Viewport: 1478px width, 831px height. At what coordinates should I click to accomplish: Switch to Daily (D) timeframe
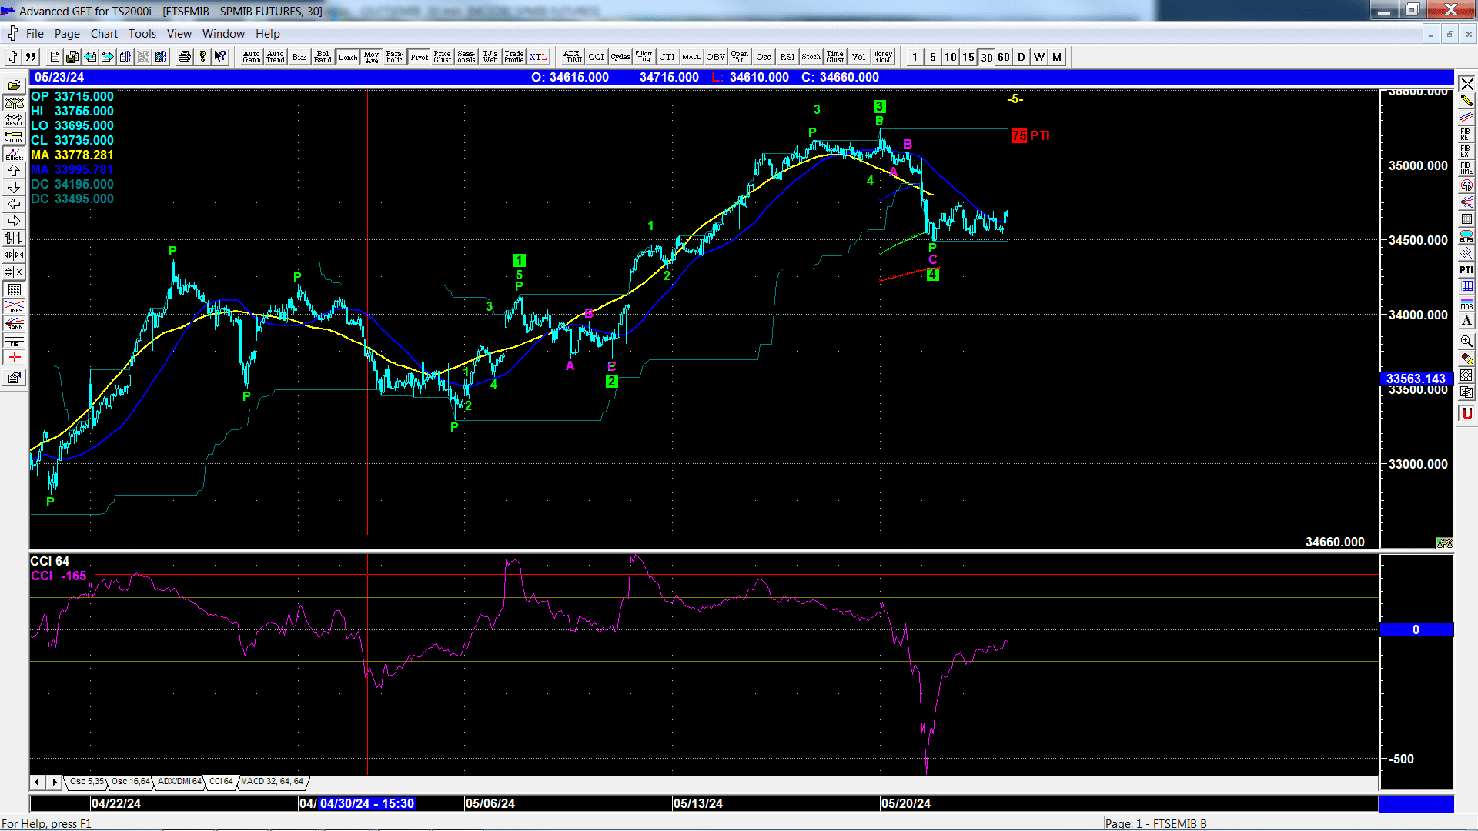pos(1022,57)
